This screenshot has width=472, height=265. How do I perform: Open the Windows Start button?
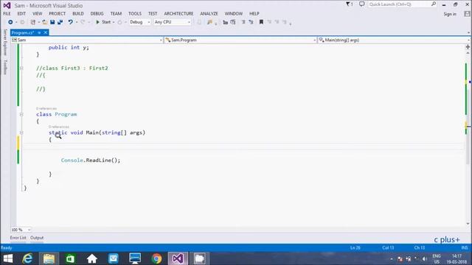tap(8, 258)
